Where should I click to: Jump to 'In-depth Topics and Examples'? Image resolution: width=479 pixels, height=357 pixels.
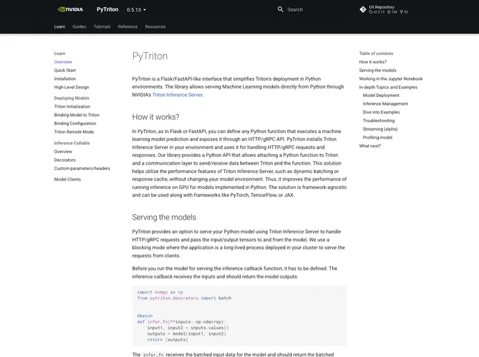point(388,87)
